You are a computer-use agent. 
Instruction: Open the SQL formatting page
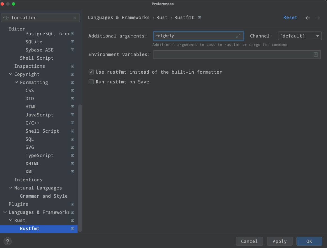click(x=29, y=139)
